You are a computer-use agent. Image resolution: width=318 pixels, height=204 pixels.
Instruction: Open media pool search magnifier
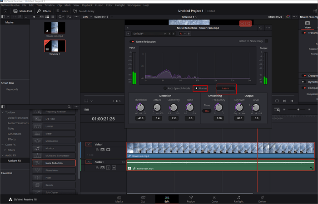[x=61, y=17]
